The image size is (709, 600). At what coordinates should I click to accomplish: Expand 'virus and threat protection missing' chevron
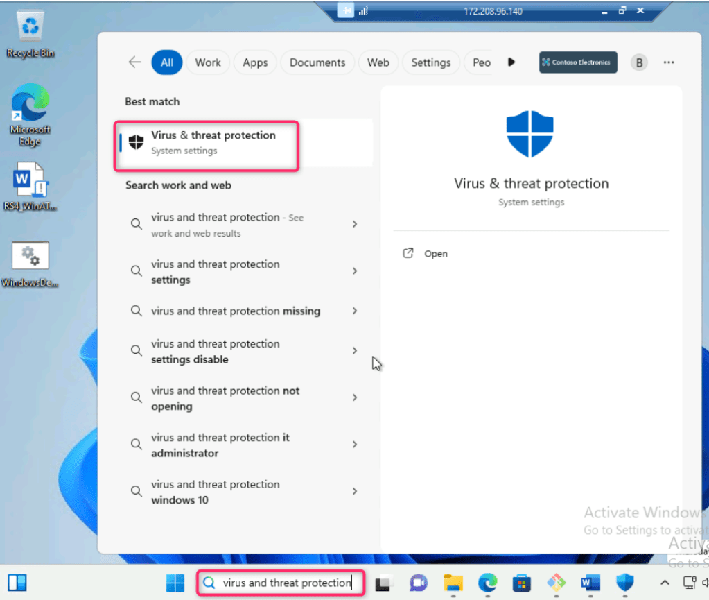pos(355,311)
